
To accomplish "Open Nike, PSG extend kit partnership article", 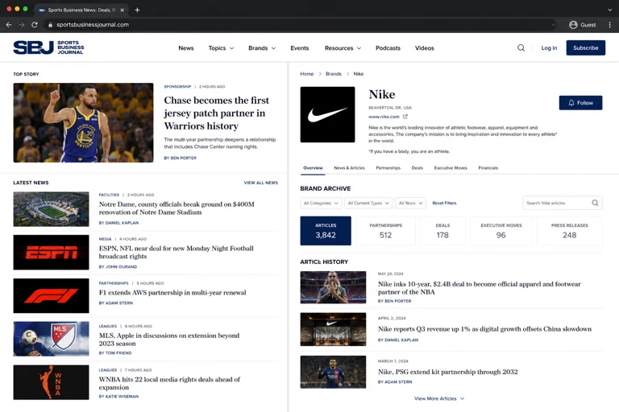I will click(447, 372).
